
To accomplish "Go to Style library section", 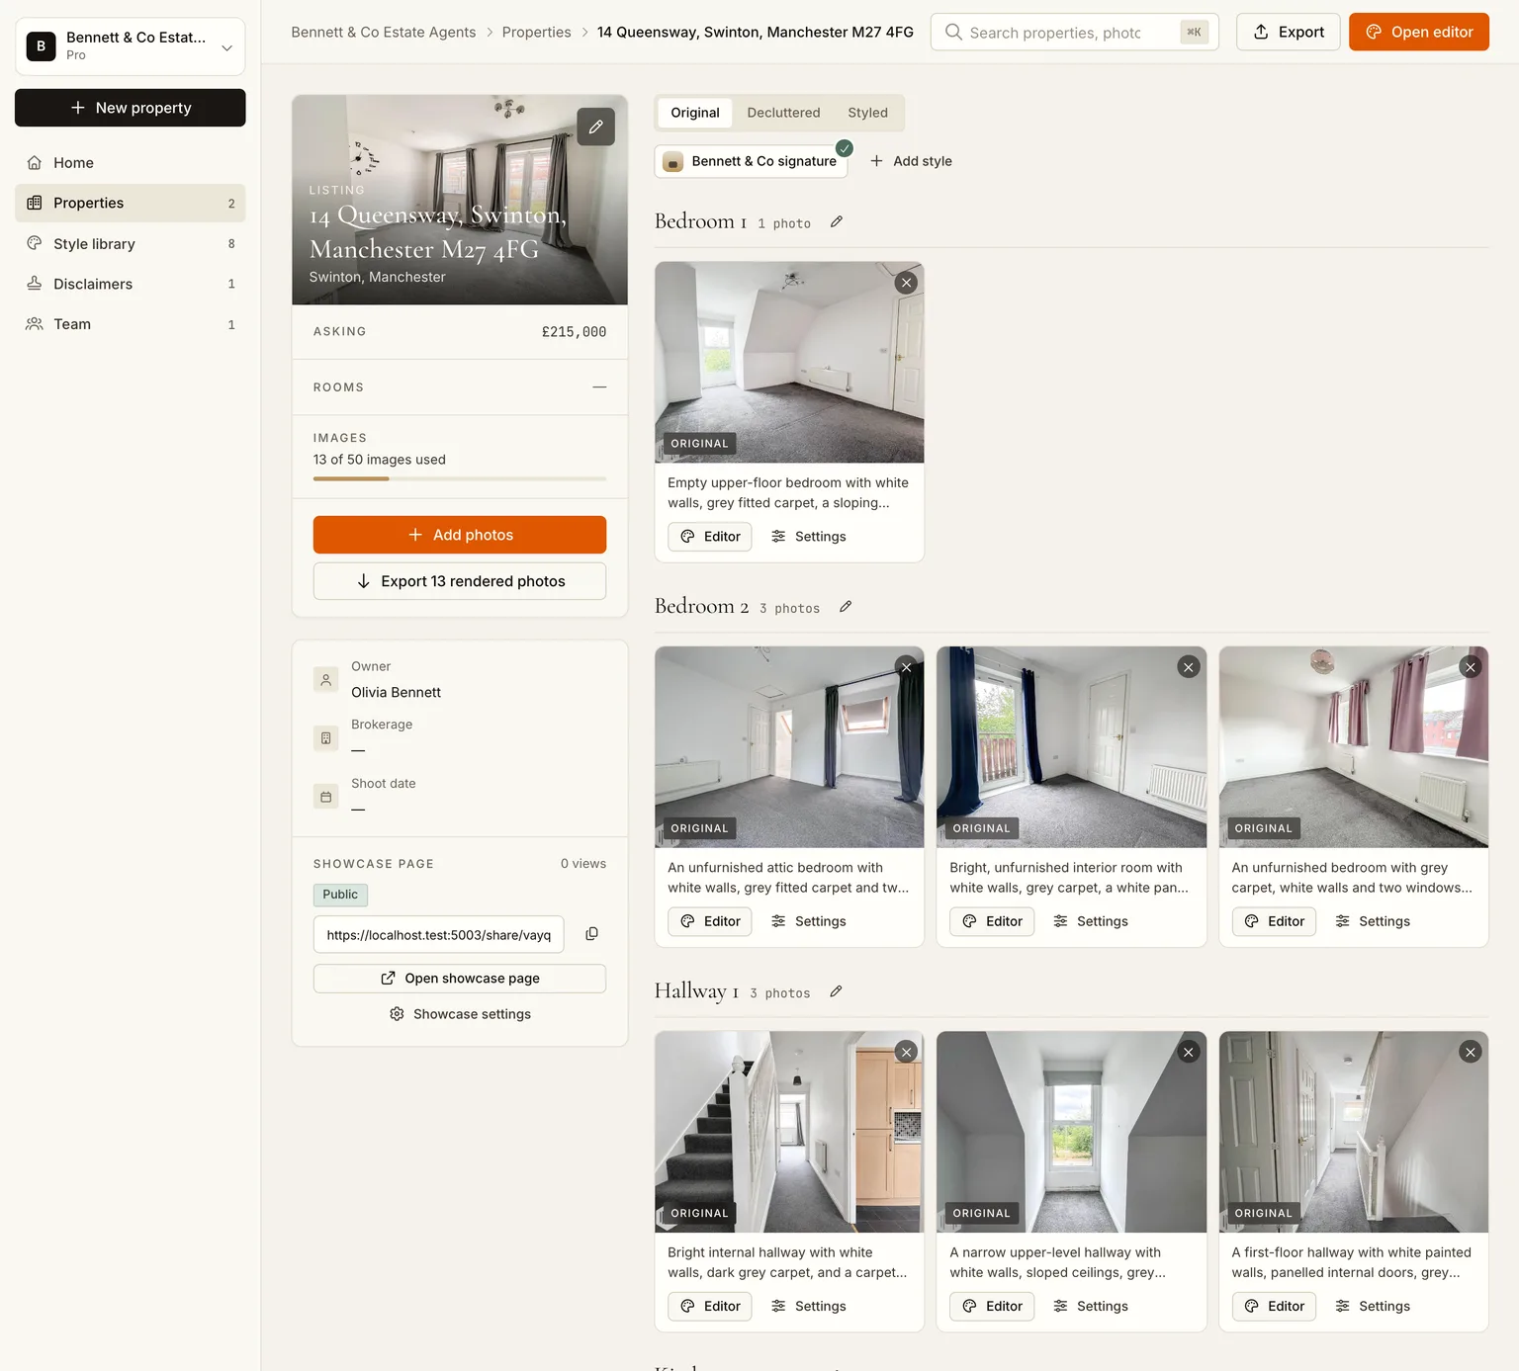I will (130, 243).
